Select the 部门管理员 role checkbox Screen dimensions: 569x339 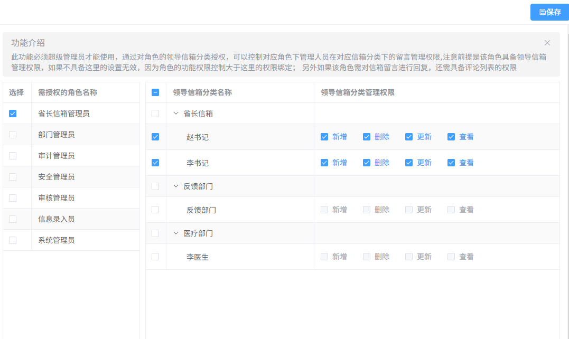13,135
